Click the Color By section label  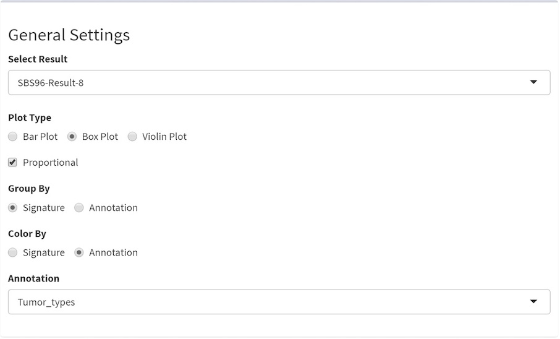27,234
